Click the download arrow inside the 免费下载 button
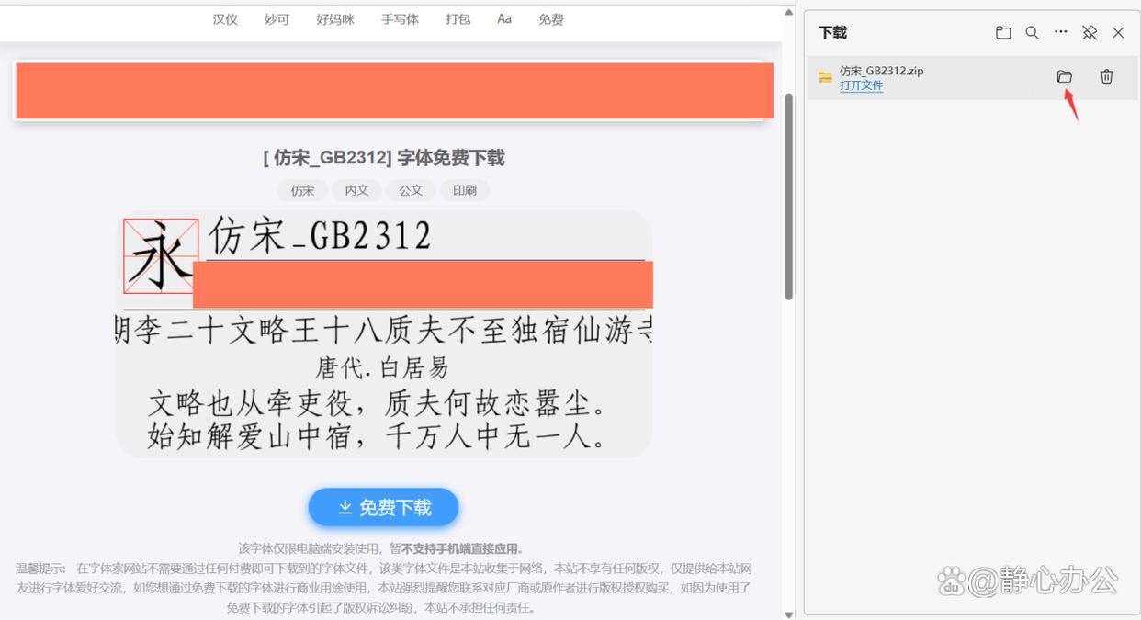 pyautogui.click(x=345, y=506)
